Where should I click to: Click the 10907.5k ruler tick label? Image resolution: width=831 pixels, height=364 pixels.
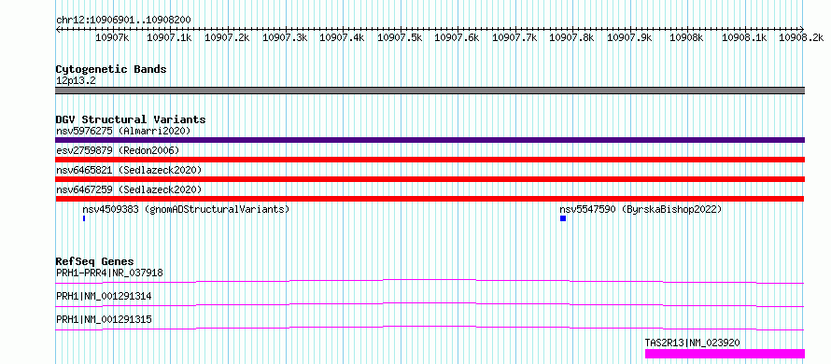[400, 37]
